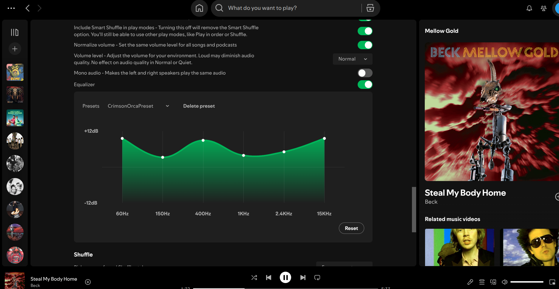
Task: Open connect to a device
Action: (493, 282)
